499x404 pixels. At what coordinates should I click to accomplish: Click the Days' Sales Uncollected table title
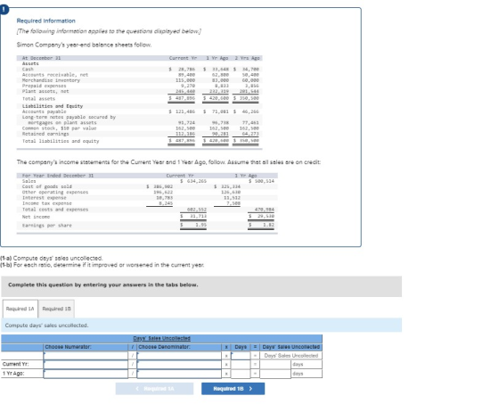pos(161,338)
